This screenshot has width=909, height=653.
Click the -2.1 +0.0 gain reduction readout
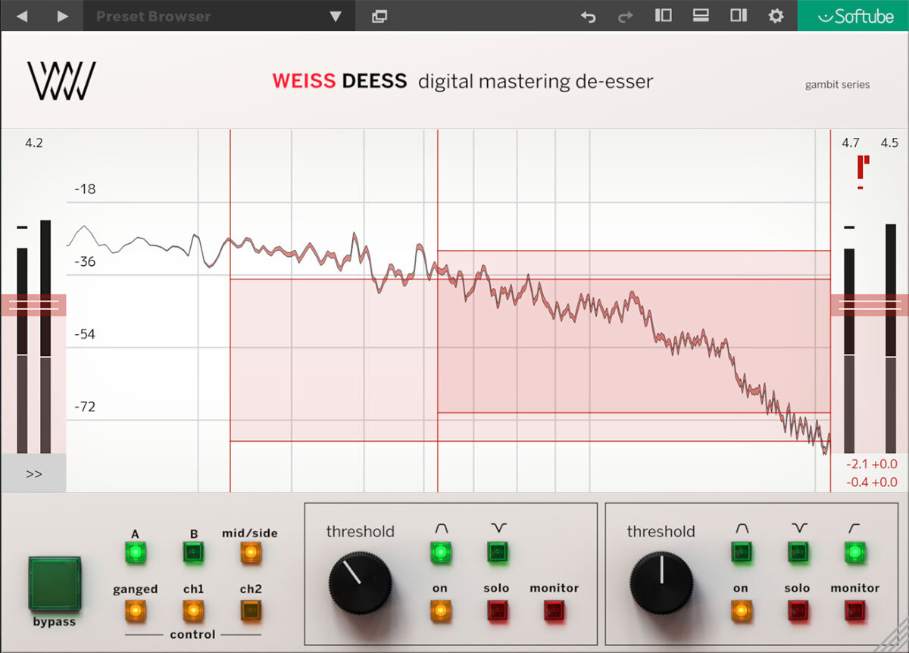873,464
